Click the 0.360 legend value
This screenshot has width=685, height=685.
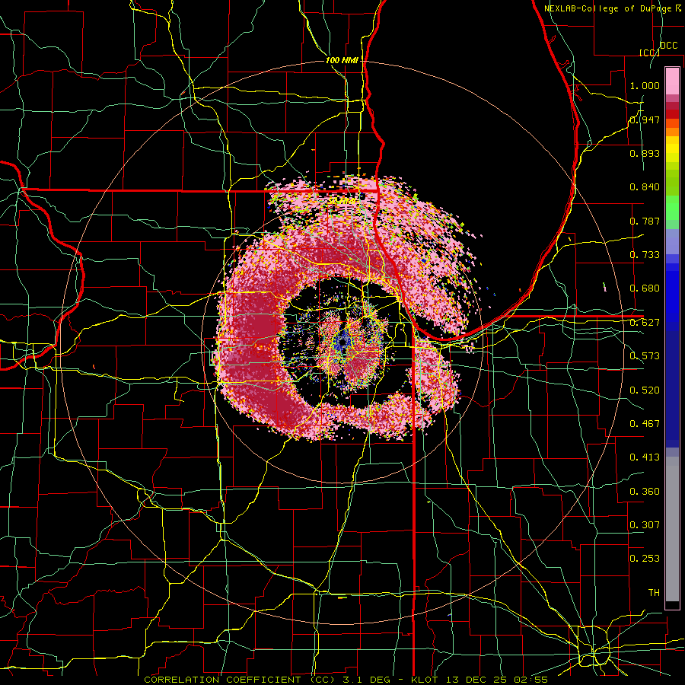645,492
